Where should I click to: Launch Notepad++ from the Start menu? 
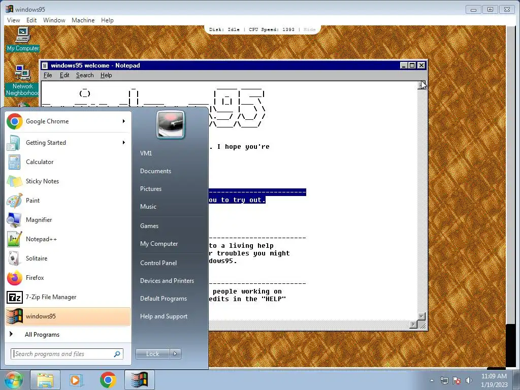point(68,239)
